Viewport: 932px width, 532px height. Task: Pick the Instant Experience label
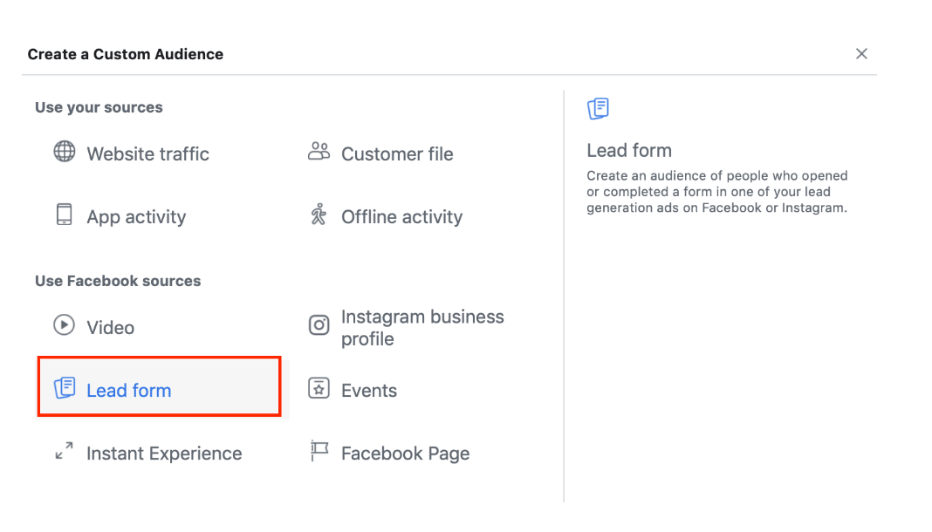164,454
